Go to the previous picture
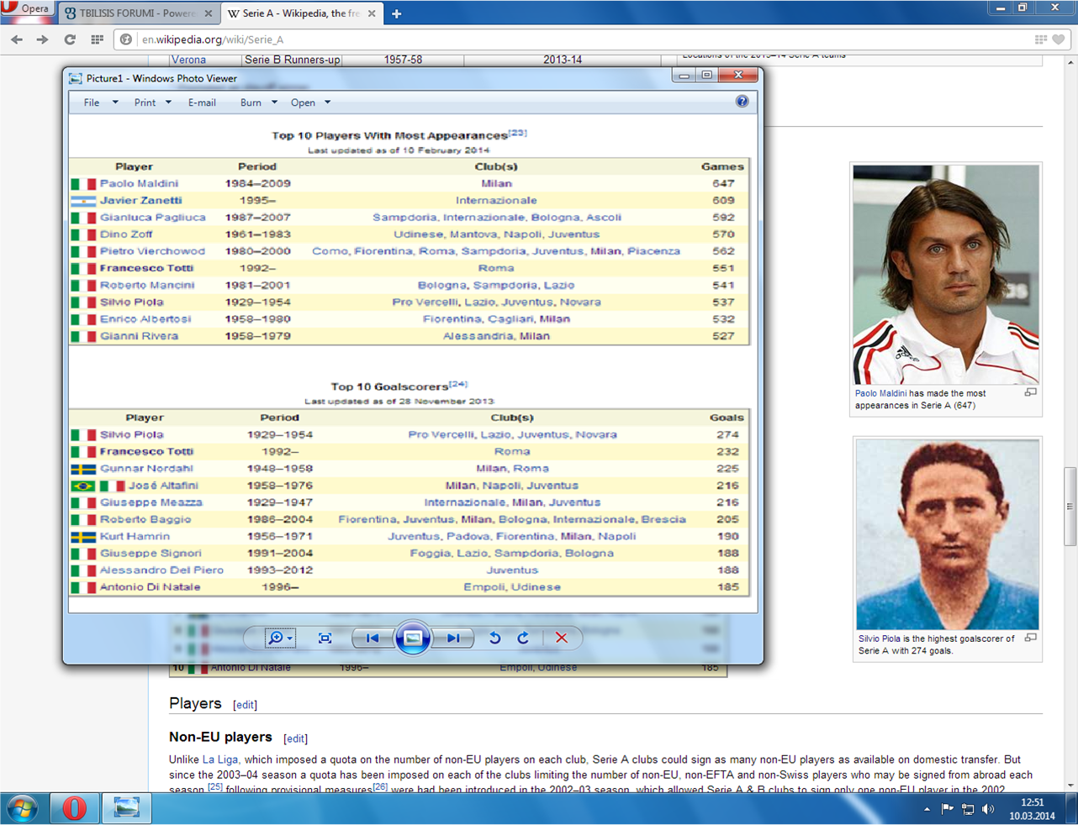This screenshot has height=825, width=1078. point(372,638)
